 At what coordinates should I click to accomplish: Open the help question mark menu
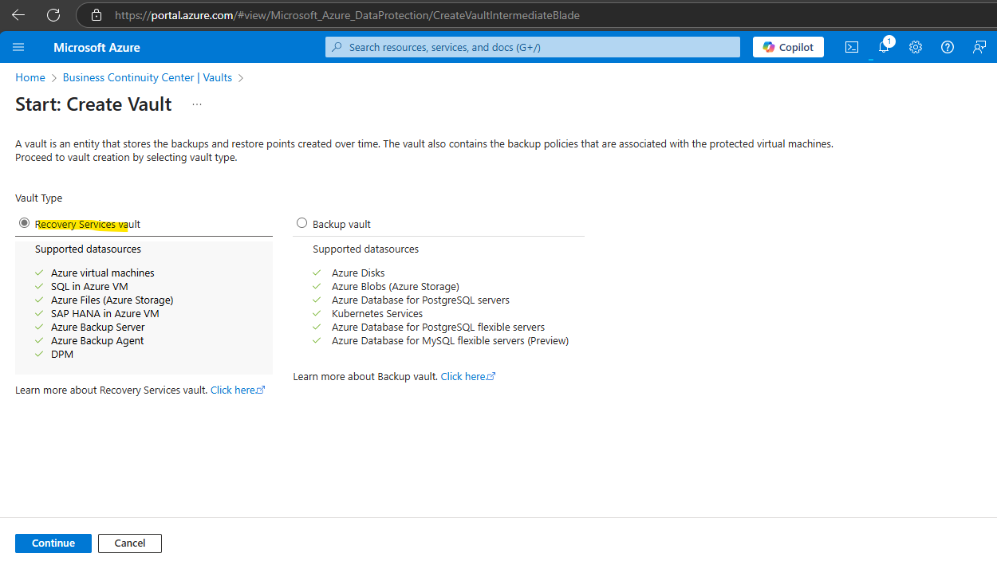(x=948, y=47)
